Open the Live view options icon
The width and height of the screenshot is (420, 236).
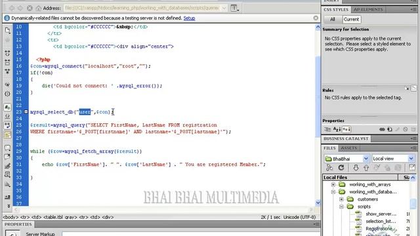235,9
